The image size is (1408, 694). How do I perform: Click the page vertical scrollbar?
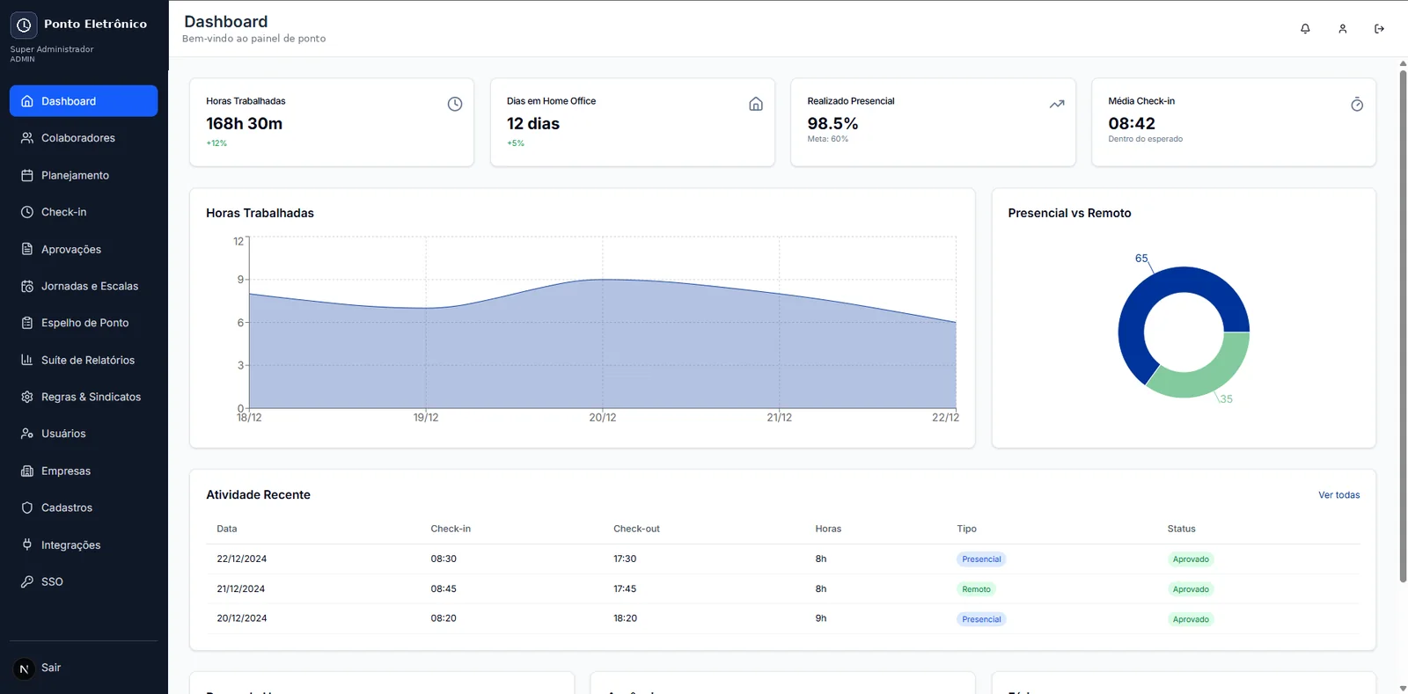tap(1403, 325)
